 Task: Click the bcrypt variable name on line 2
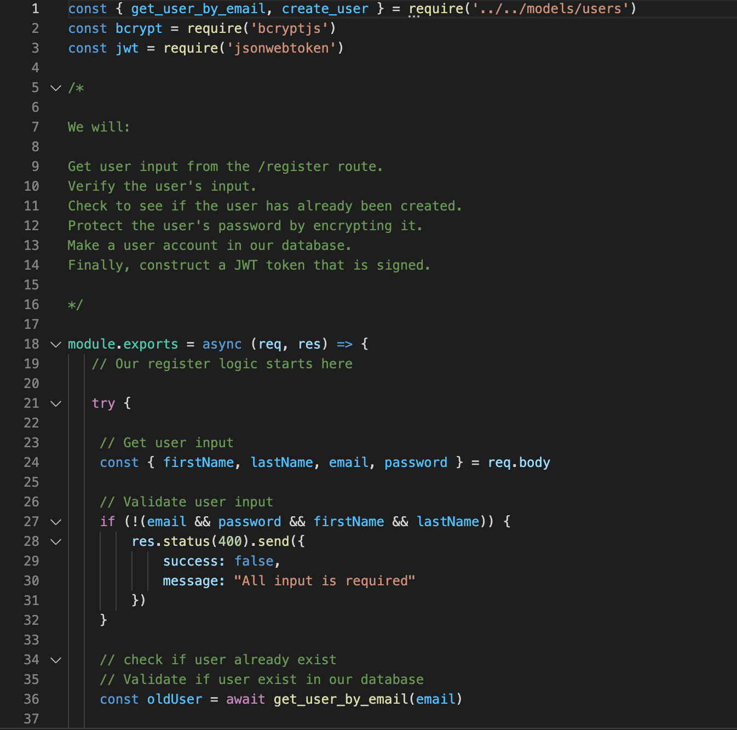pos(139,28)
